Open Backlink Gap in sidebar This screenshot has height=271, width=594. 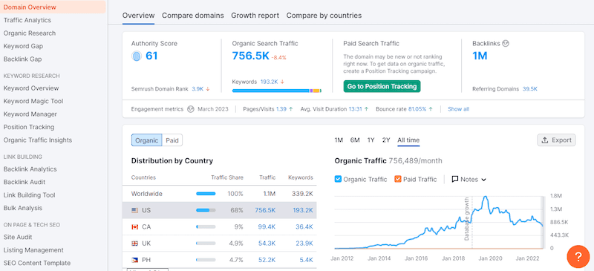click(23, 59)
